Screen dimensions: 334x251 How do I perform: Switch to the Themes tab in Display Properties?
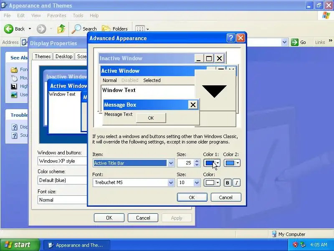(x=43, y=56)
